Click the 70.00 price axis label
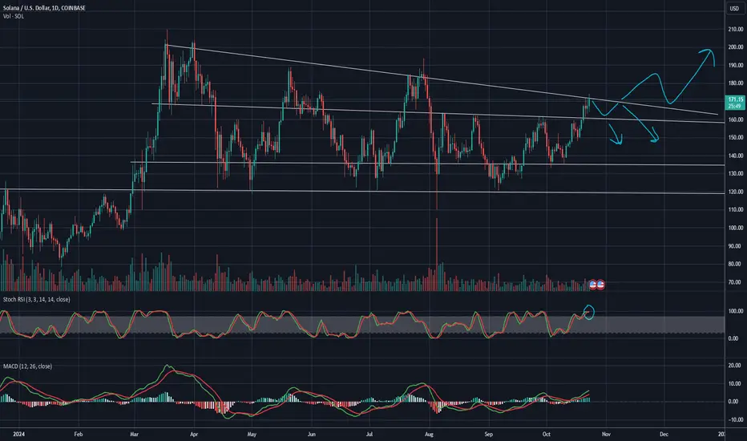Image resolution: width=747 pixels, height=441 pixels. click(735, 282)
